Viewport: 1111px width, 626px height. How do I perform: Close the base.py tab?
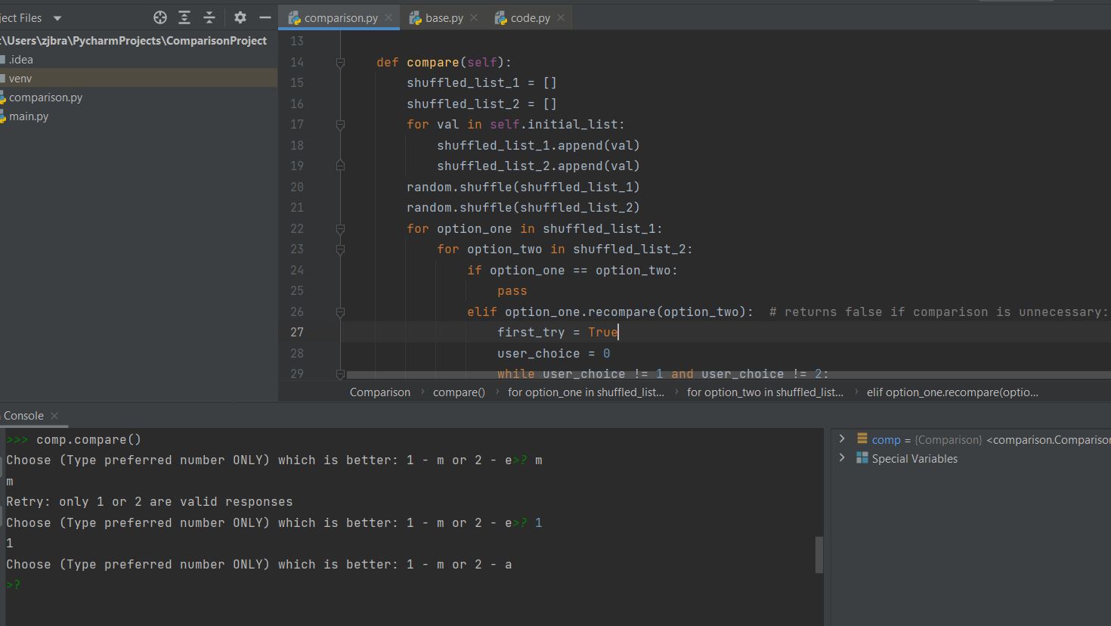point(474,17)
